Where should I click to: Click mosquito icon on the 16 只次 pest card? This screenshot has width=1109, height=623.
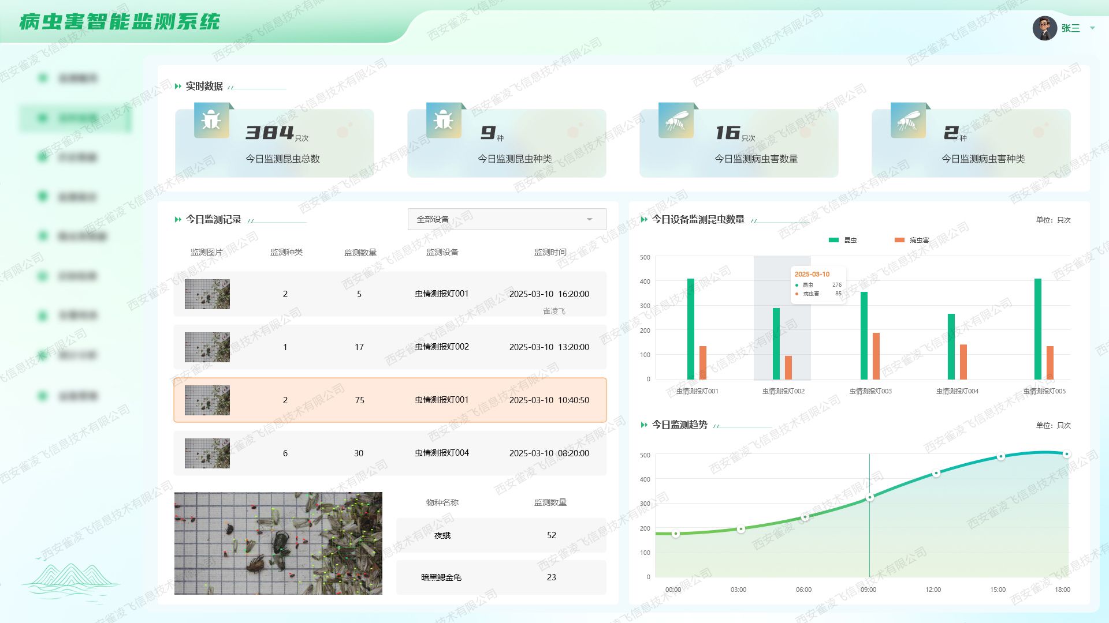coord(676,120)
